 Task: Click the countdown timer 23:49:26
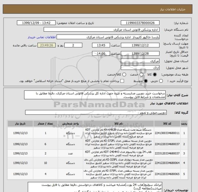[47, 46]
